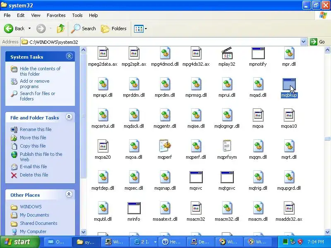Click the address bar path field
The image size is (331, 248).
coord(161,42)
